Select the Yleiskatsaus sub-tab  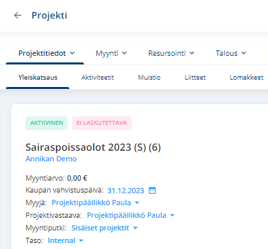pos(38,78)
